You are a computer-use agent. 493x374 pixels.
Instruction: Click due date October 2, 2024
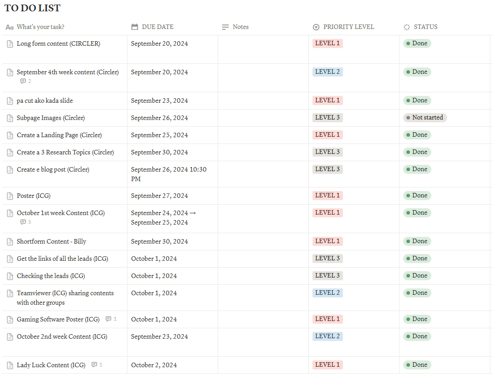[x=154, y=365]
